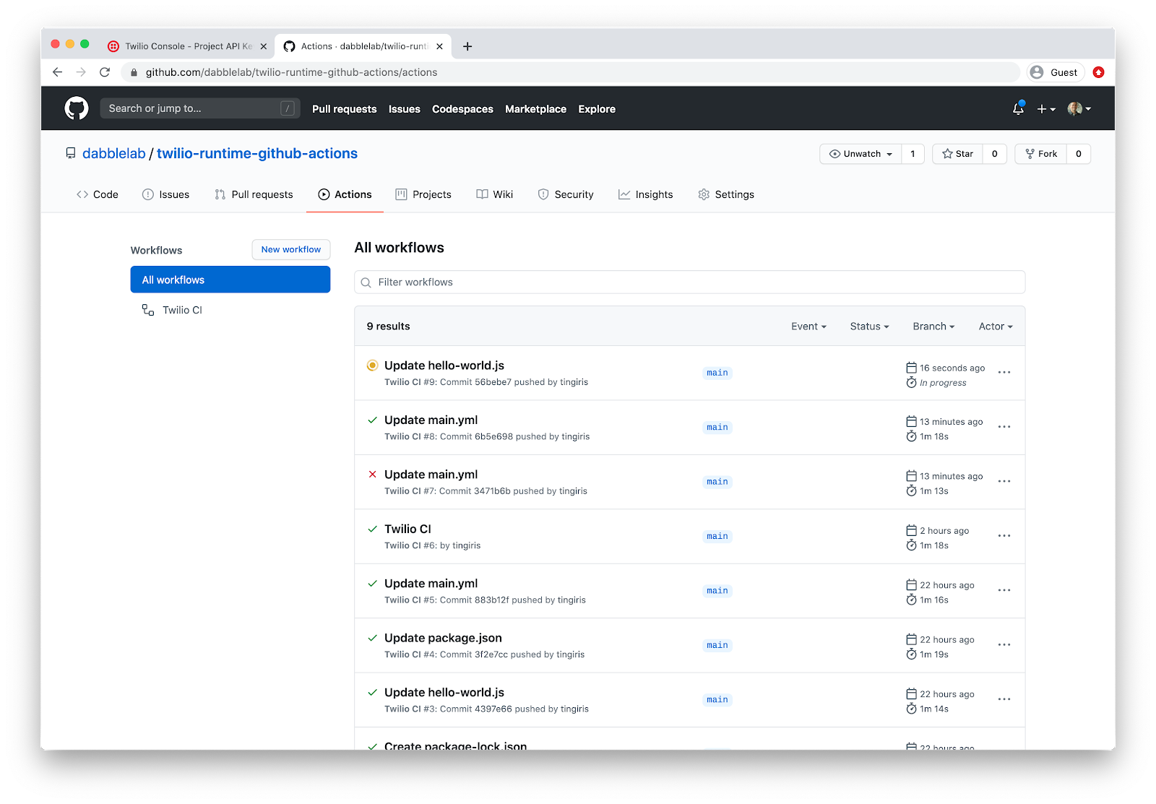Open the Status filter dropdown

coord(869,327)
